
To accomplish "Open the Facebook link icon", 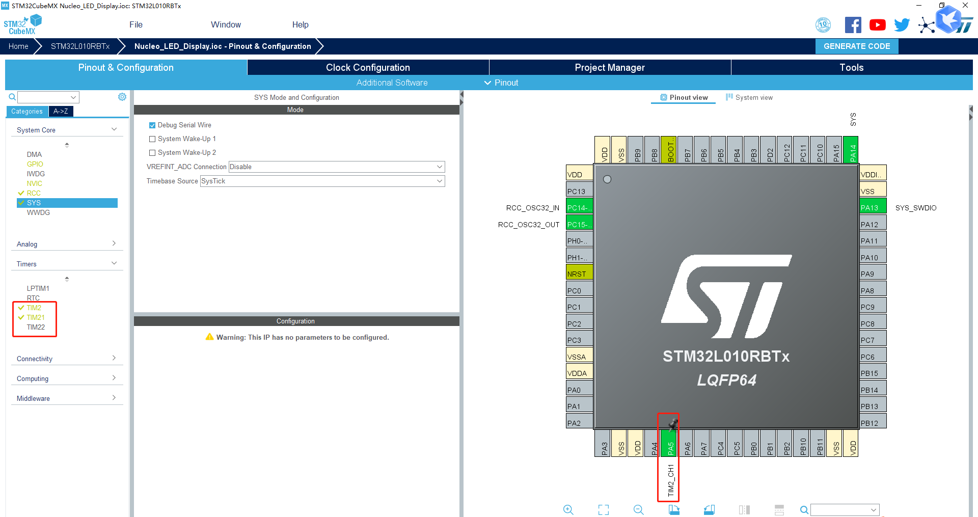I will coord(853,25).
